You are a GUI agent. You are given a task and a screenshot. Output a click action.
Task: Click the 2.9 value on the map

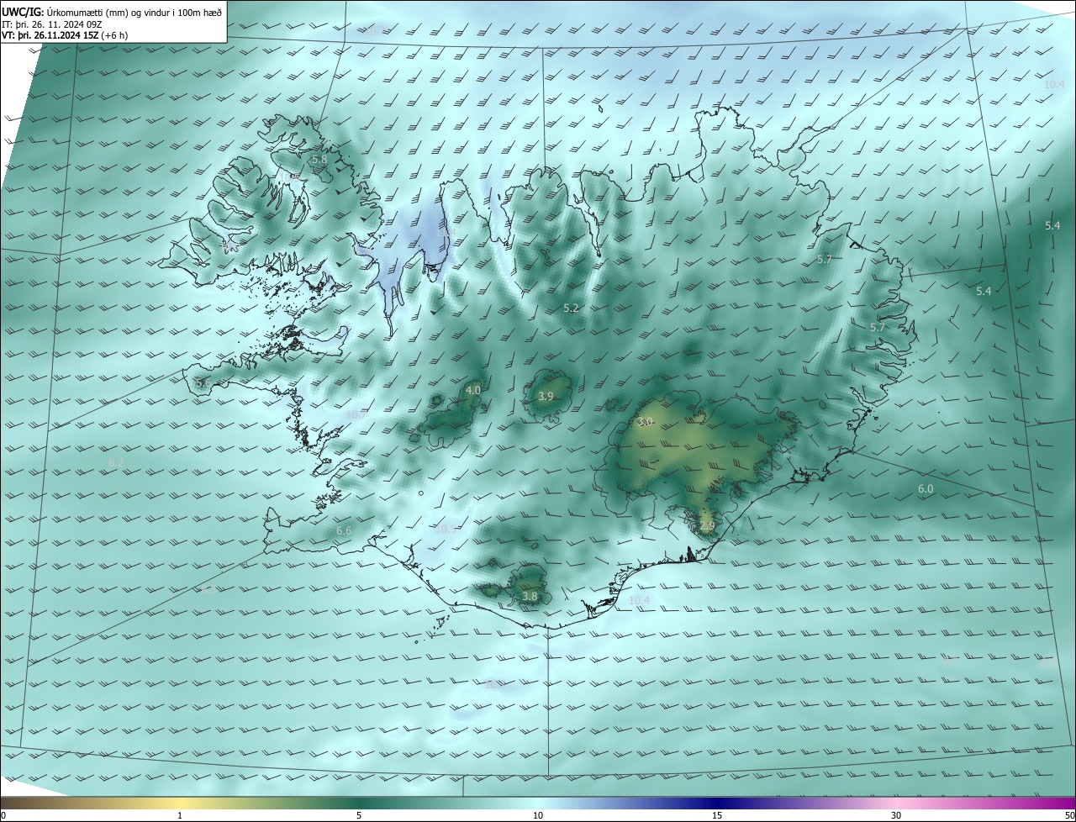707,526
